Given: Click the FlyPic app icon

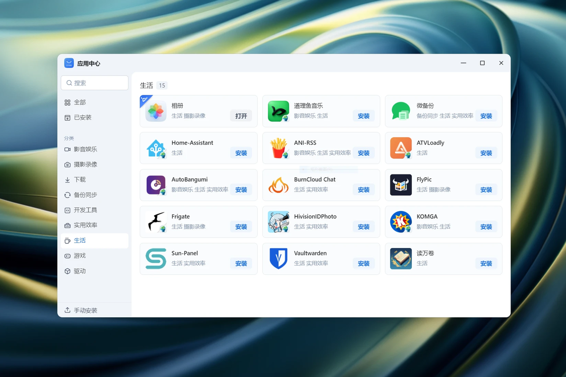Looking at the screenshot, I should pyautogui.click(x=401, y=185).
